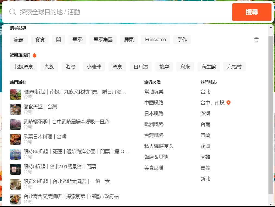275x207 pixels.
Task: Open 限時6折起 九族文化村門票 listing
Action: pyautogui.click(x=75, y=92)
